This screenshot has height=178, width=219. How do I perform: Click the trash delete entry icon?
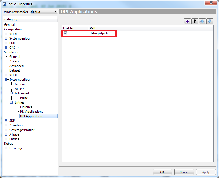(195, 22)
